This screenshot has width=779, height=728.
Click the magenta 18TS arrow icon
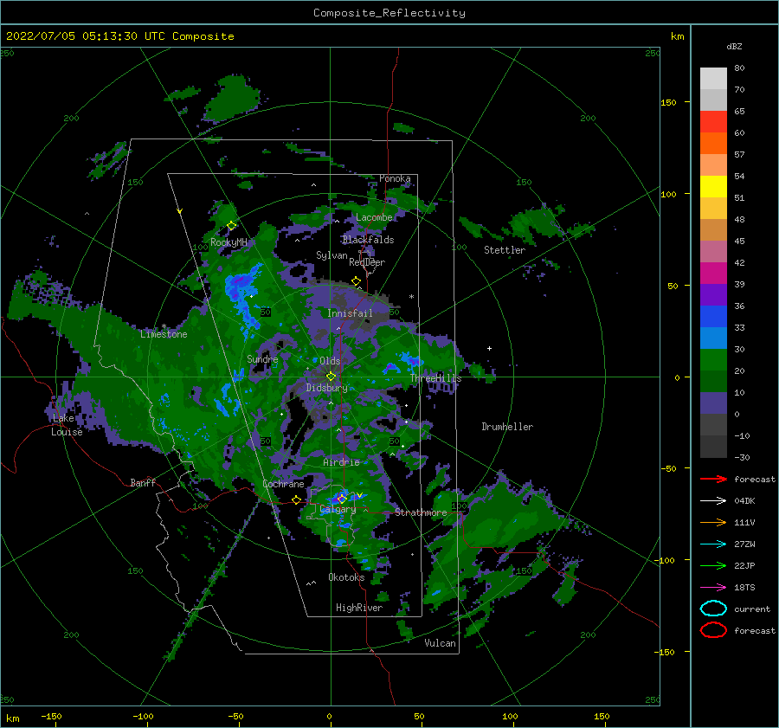coord(713,588)
